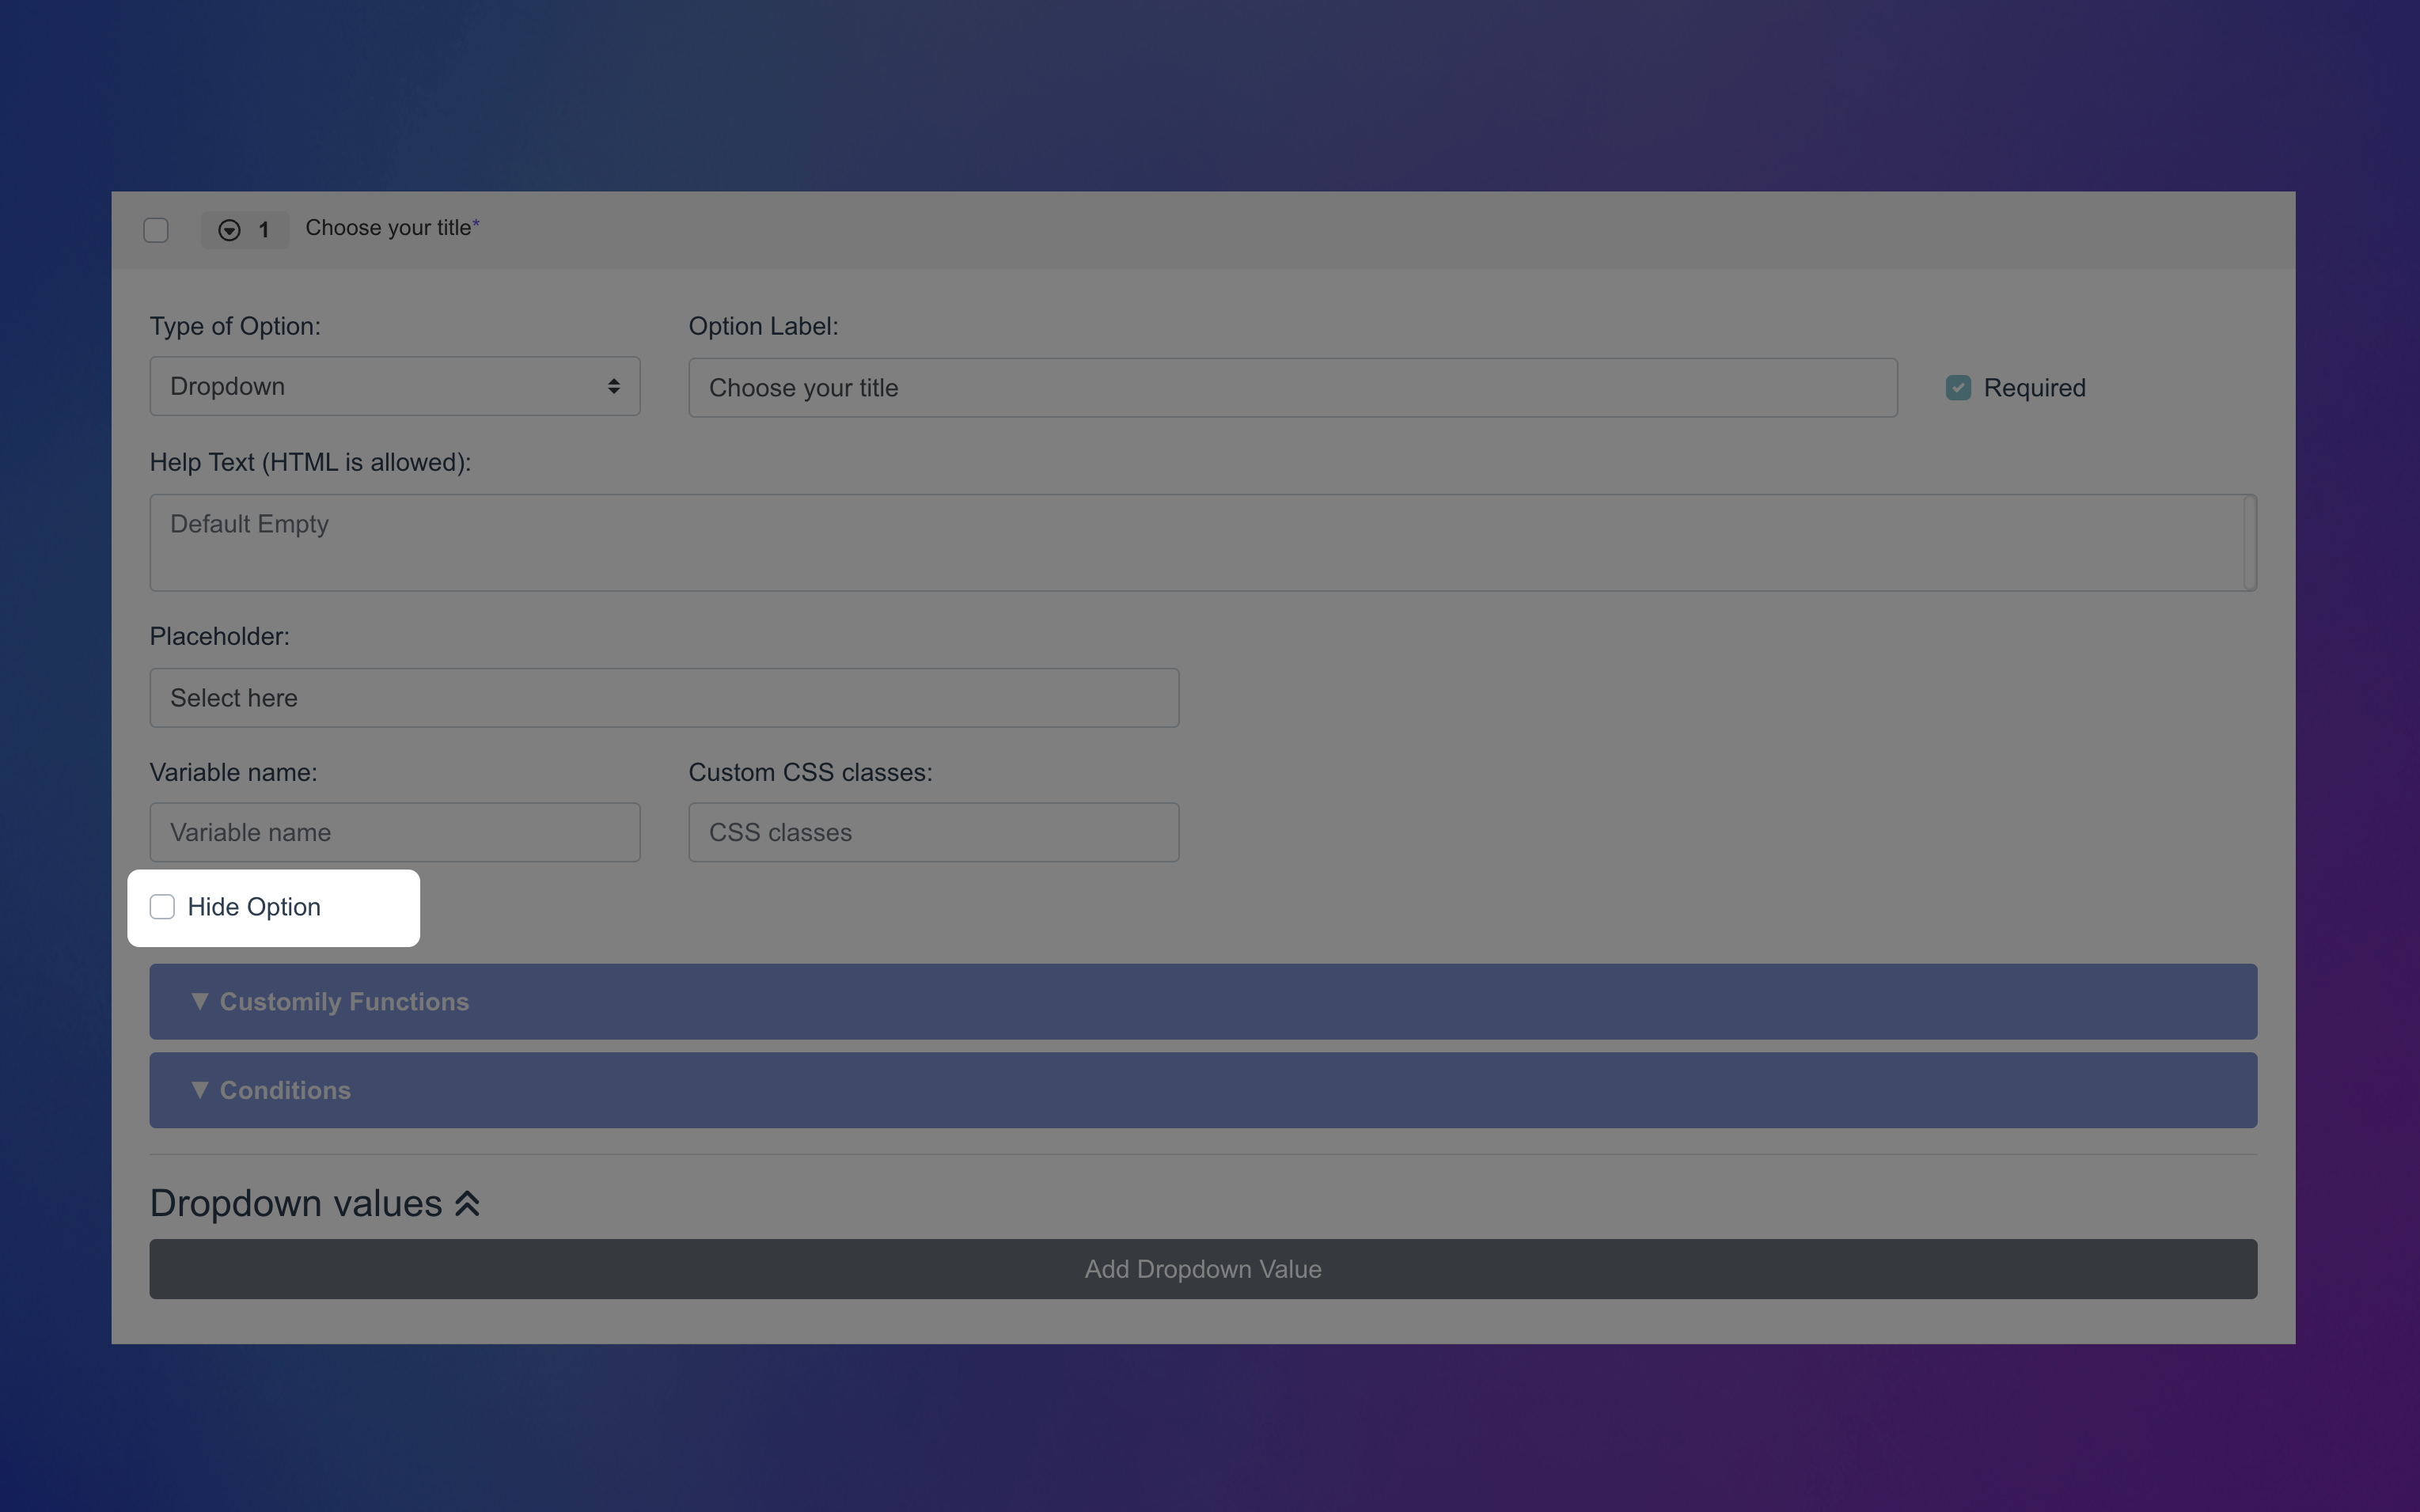Click the Variable name input
The height and width of the screenshot is (1512, 2420).
394,832
